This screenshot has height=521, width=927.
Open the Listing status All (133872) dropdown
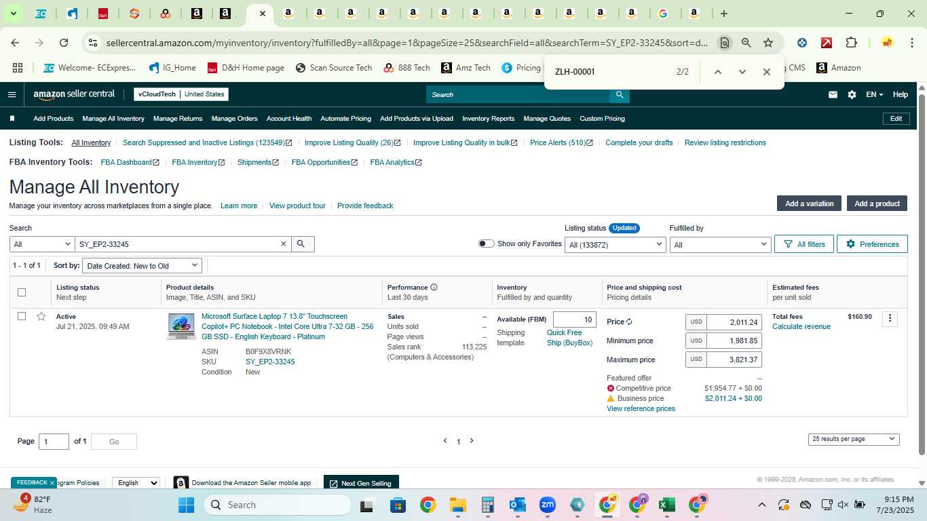tap(616, 244)
